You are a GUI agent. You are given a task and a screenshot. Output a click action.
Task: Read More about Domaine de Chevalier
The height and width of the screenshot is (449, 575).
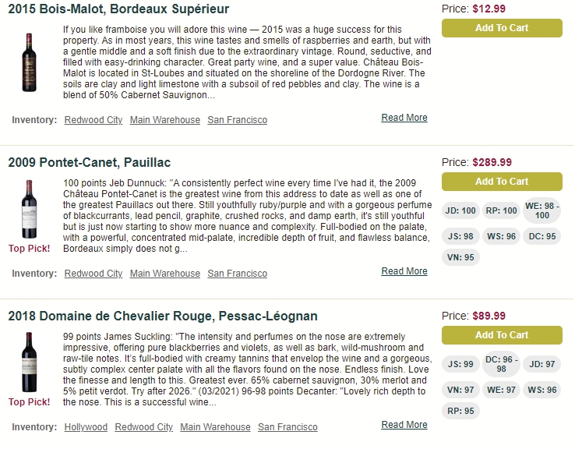coord(404,425)
